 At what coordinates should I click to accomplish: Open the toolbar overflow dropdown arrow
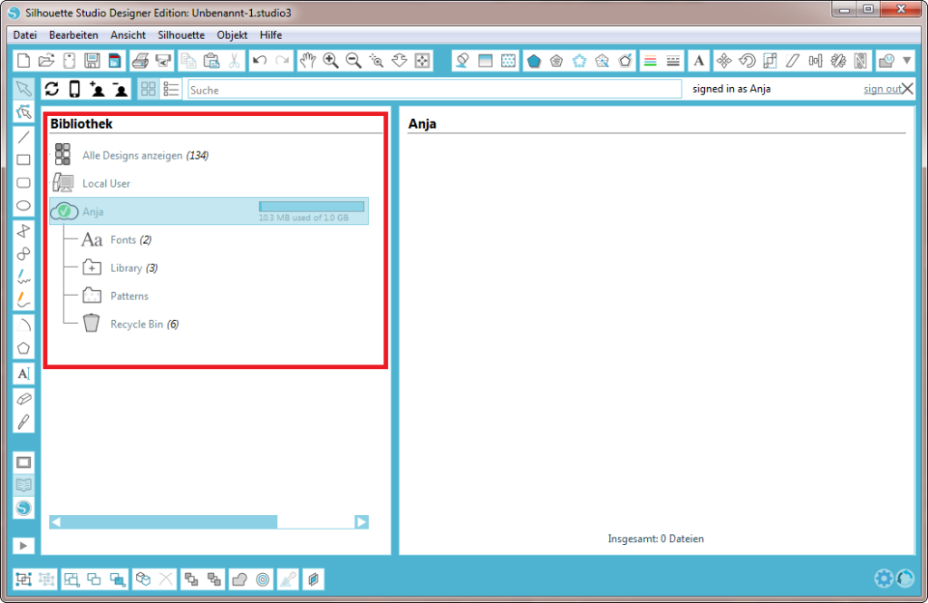click(x=907, y=61)
